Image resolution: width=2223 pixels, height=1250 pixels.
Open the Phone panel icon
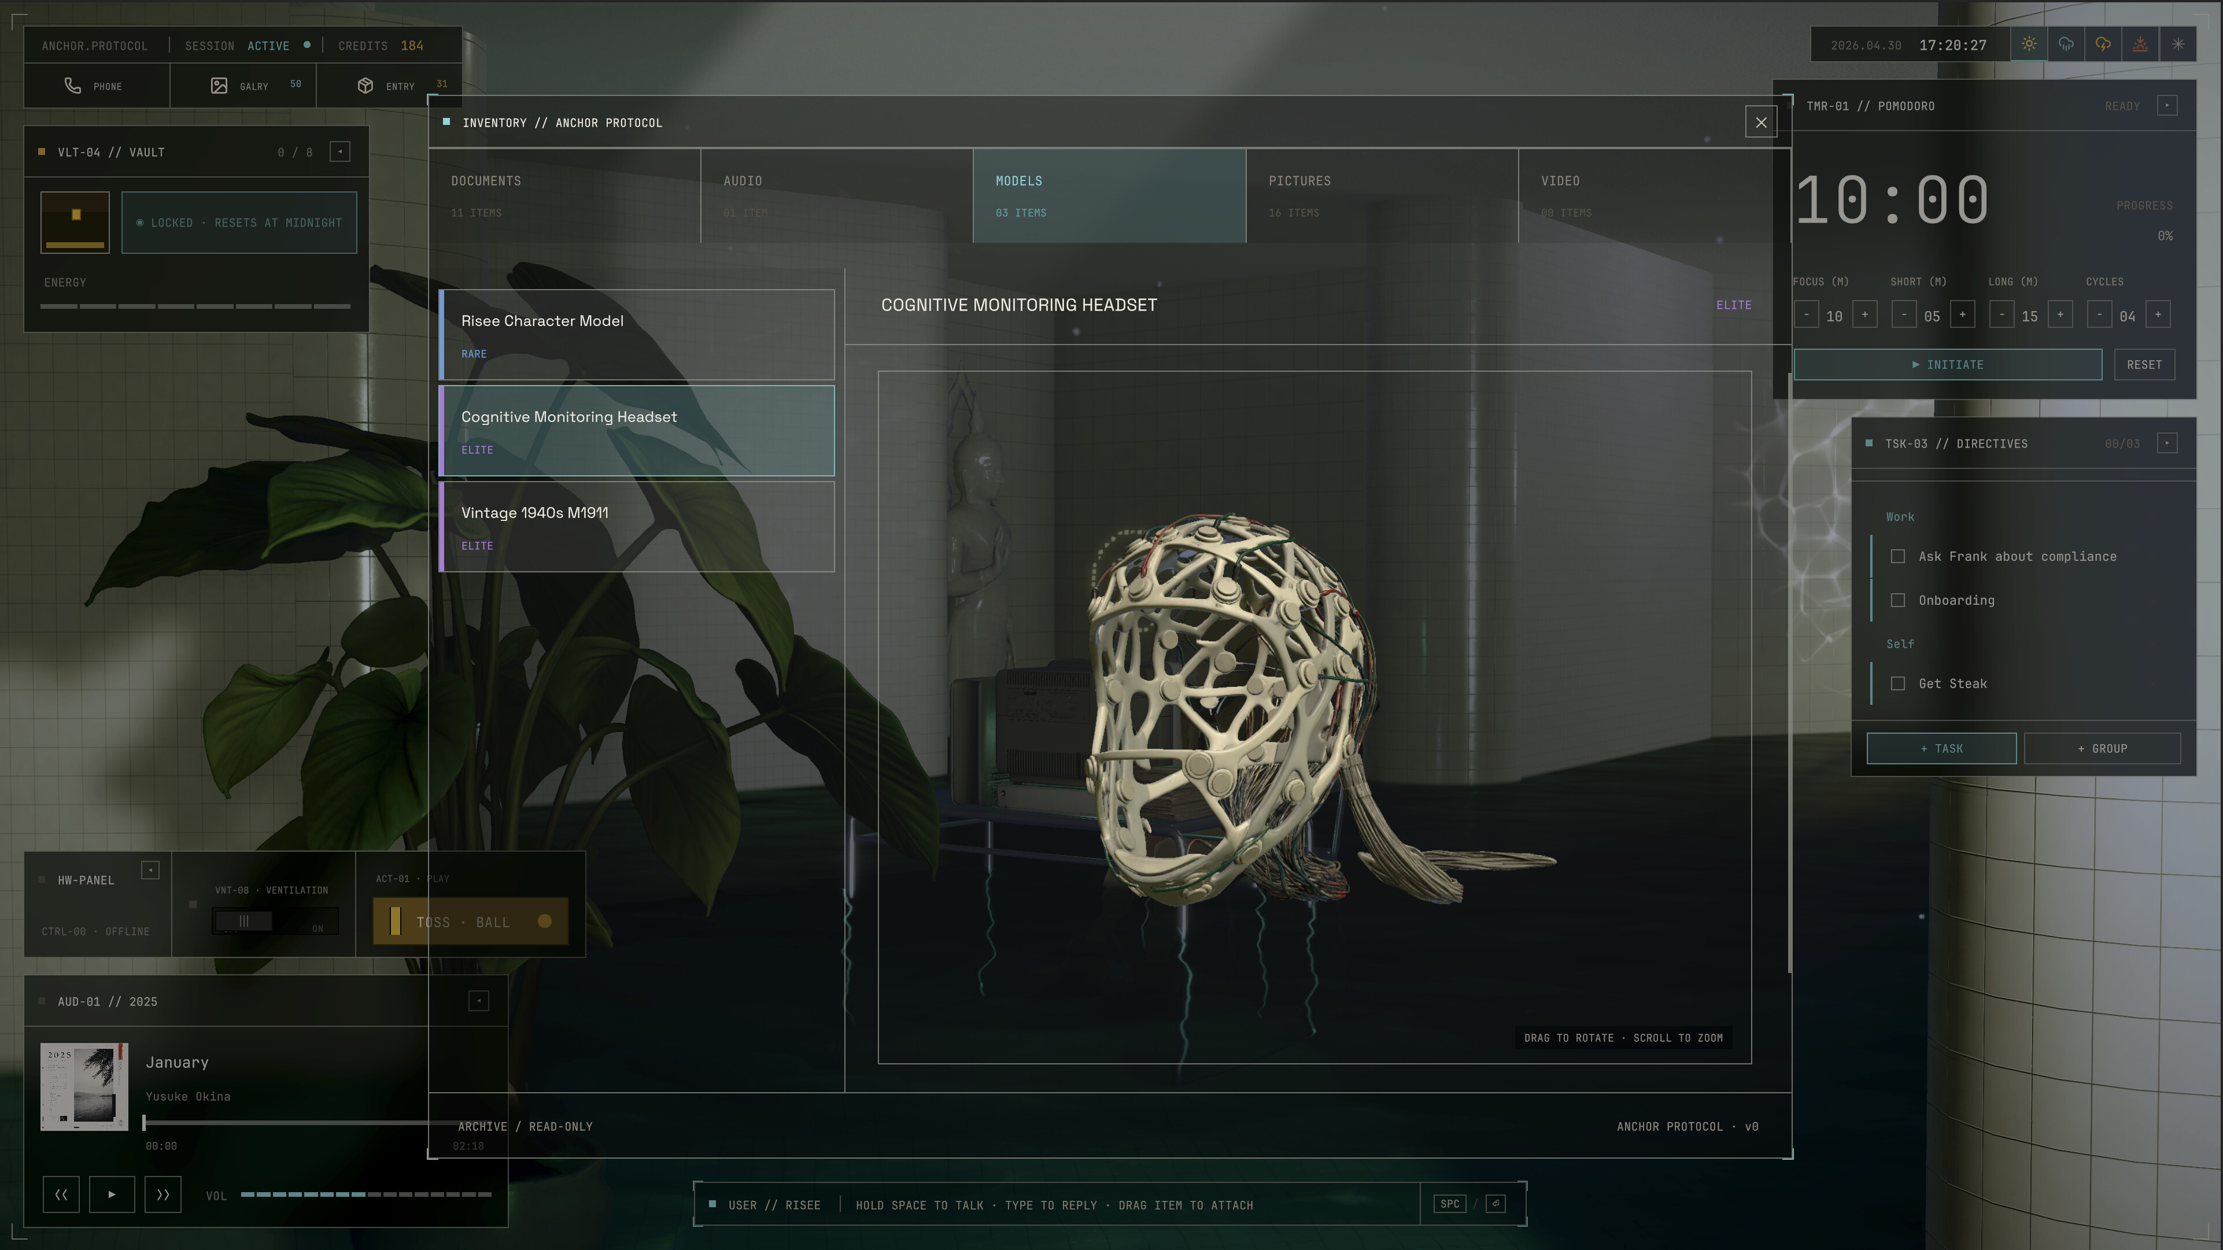[72, 86]
